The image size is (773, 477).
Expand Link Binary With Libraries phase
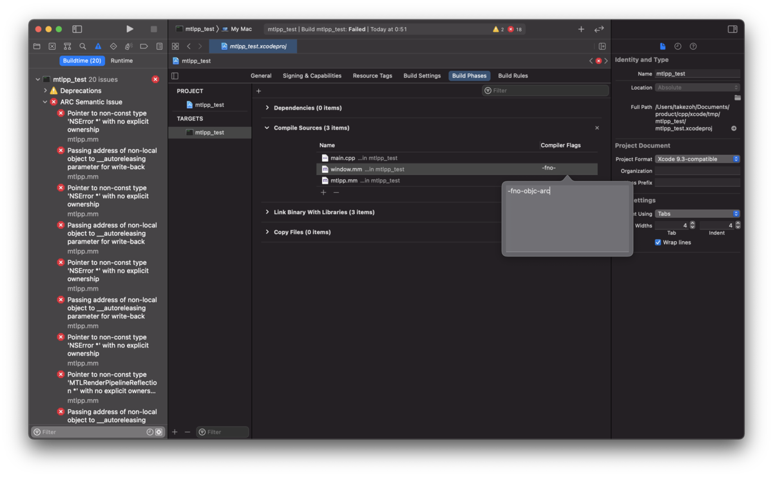(x=267, y=212)
